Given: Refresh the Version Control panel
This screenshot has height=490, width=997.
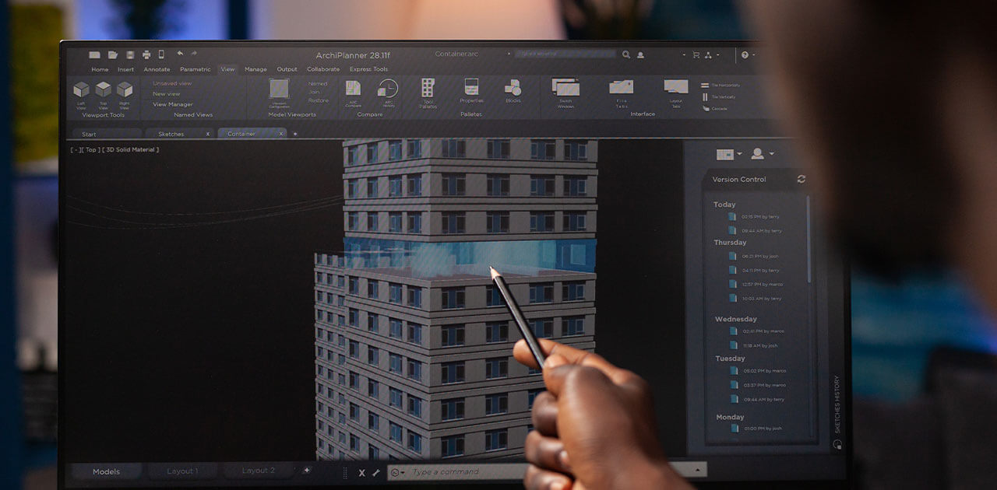Looking at the screenshot, I should tap(801, 179).
